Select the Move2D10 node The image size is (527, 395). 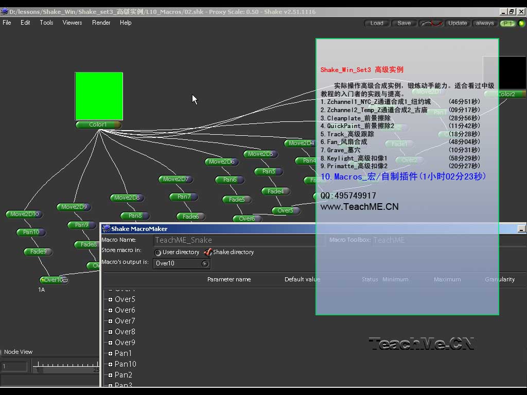(25, 214)
